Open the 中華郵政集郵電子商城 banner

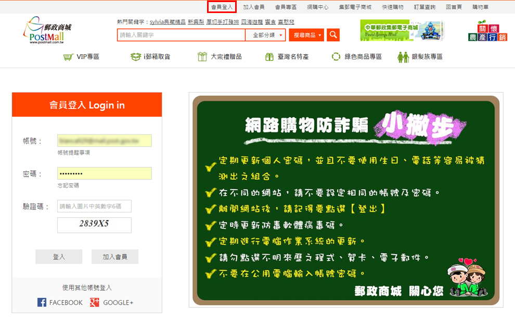pos(402,30)
